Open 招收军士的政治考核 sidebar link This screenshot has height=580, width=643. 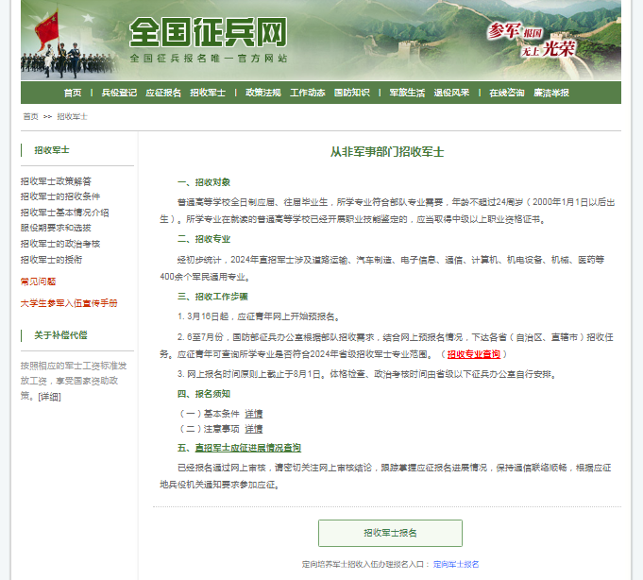[x=60, y=244]
